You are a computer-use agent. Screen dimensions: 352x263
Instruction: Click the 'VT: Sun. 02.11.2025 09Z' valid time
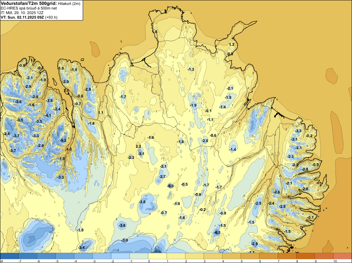point(22,17)
